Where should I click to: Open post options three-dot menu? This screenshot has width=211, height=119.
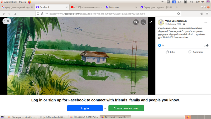[206, 22]
